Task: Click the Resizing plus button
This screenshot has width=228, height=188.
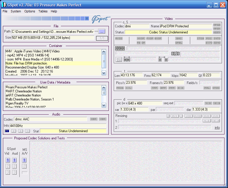Action: click(x=168, y=116)
